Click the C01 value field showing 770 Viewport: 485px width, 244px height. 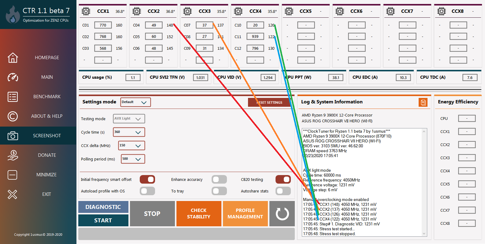pos(103,25)
